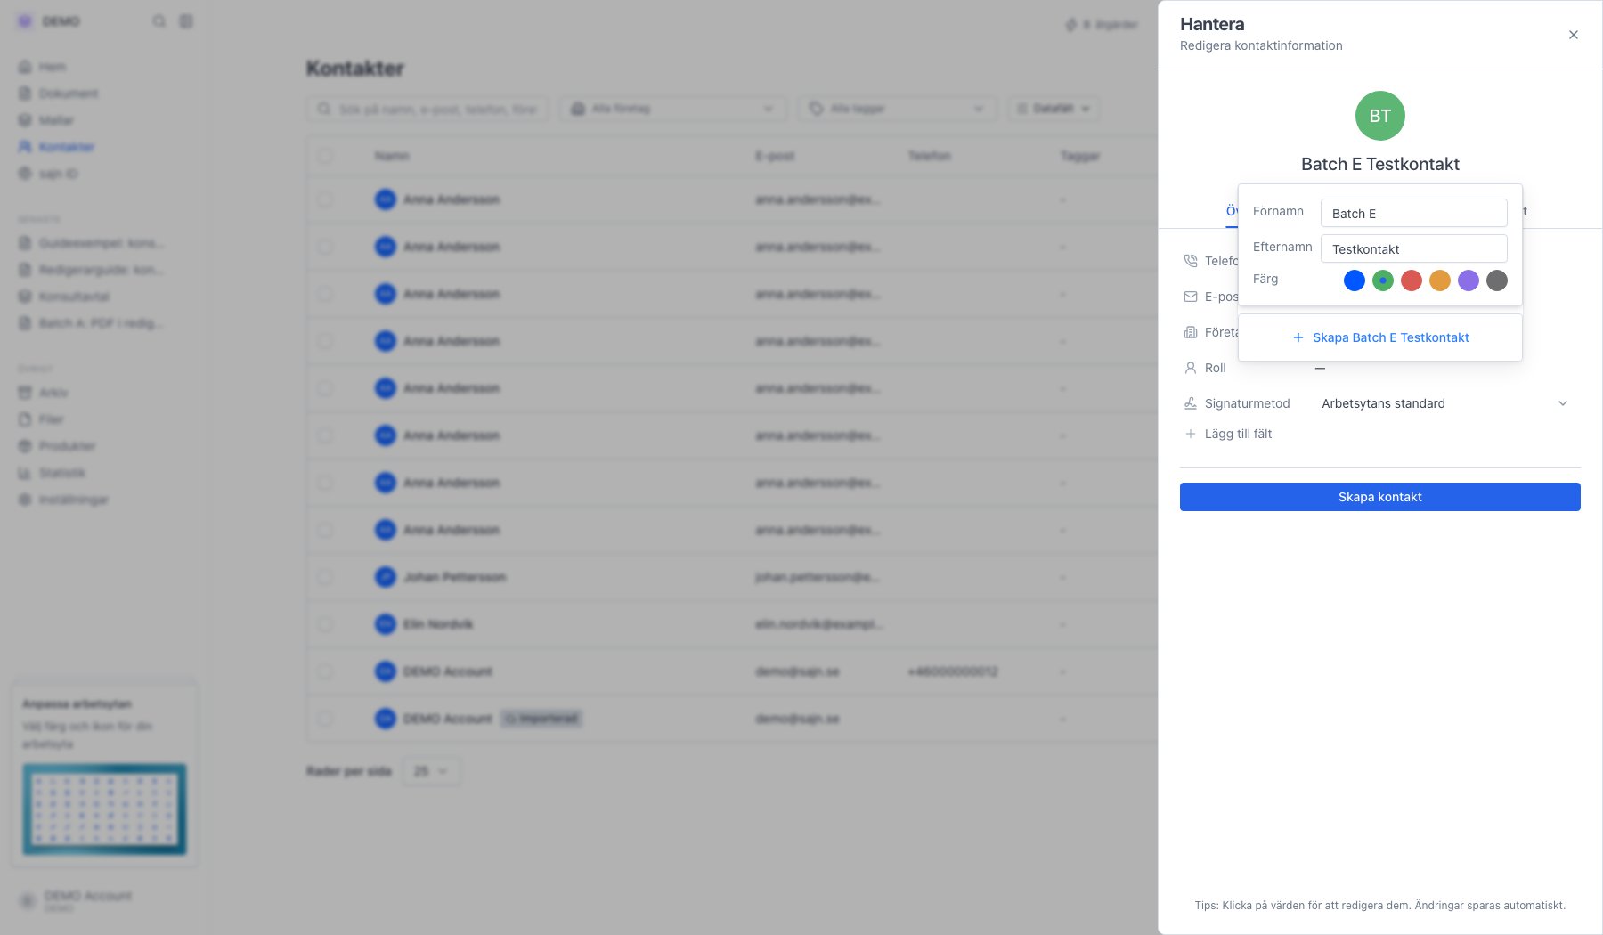Viewport: 1603px width, 935px height.
Task: Toggle the select-all checkbox in table header
Action: [x=325, y=156]
